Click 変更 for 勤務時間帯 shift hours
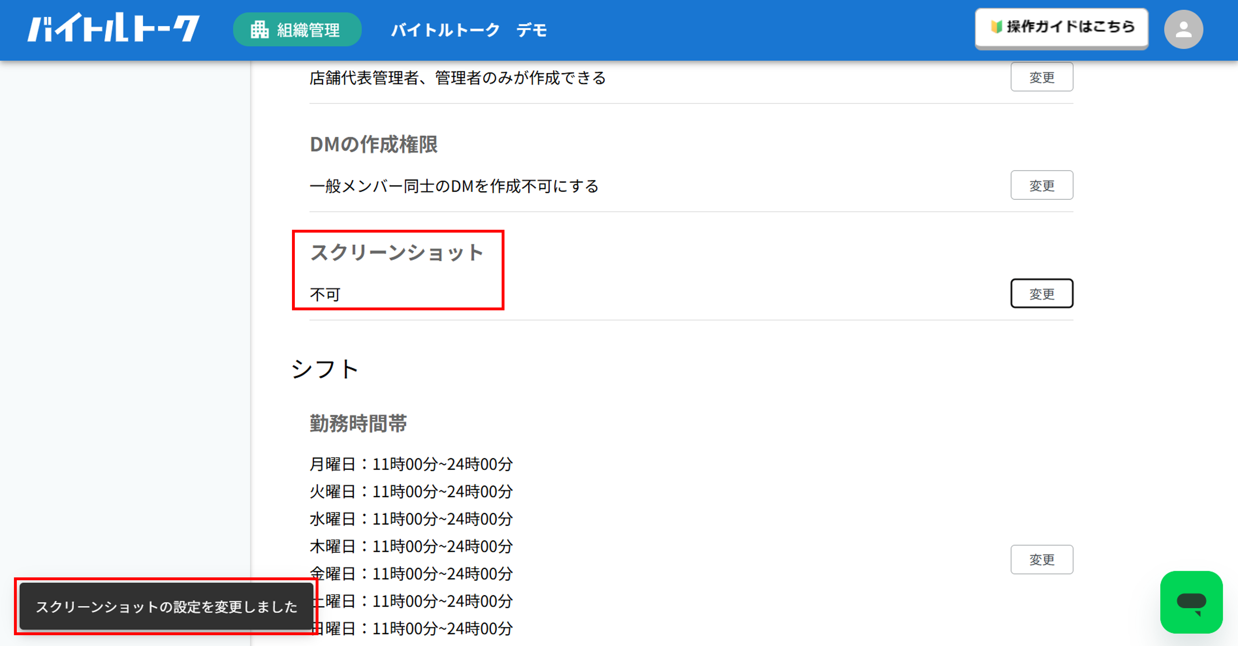Viewport: 1238px width, 646px height. pyautogui.click(x=1041, y=559)
